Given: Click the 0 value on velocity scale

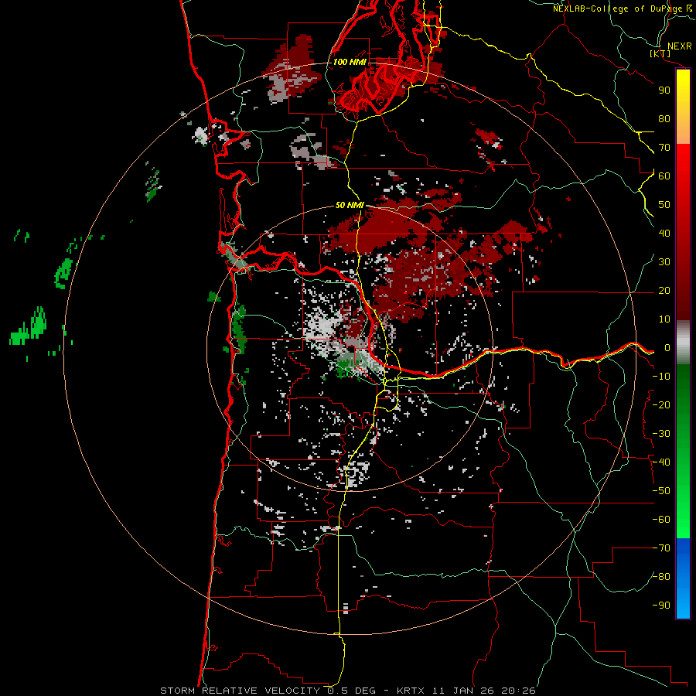Looking at the screenshot, I should (667, 348).
